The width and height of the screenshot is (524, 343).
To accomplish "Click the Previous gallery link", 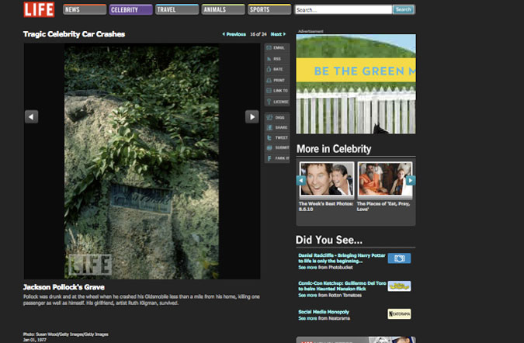I will pyautogui.click(x=234, y=34).
